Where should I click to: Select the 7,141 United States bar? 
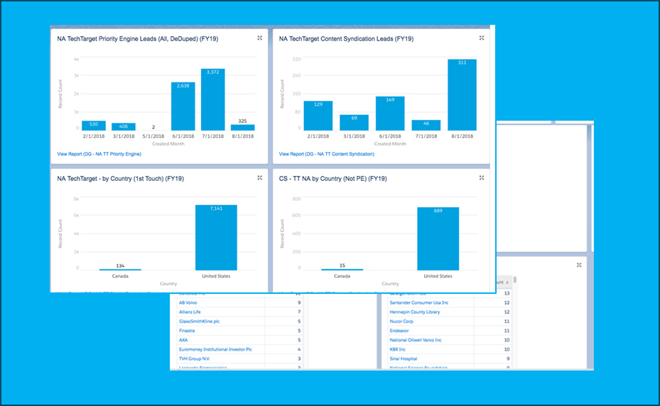tap(216, 238)
